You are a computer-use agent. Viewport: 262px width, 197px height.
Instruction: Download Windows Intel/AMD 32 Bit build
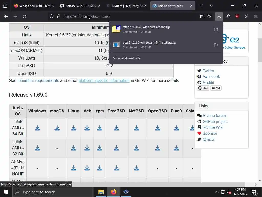[37, 148]
